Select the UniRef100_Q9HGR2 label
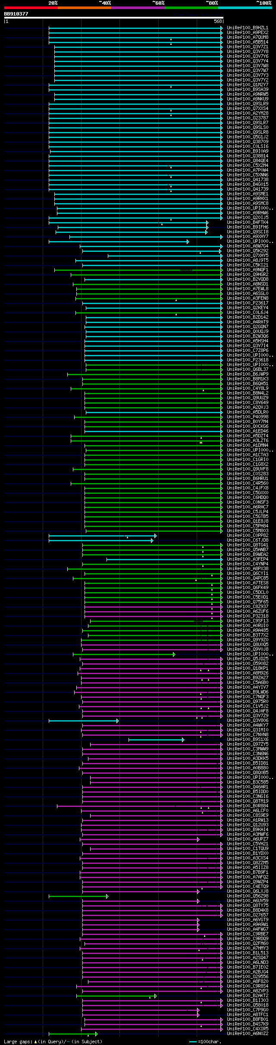Viewport: 276px width, 1045px height. click(248, 274)
